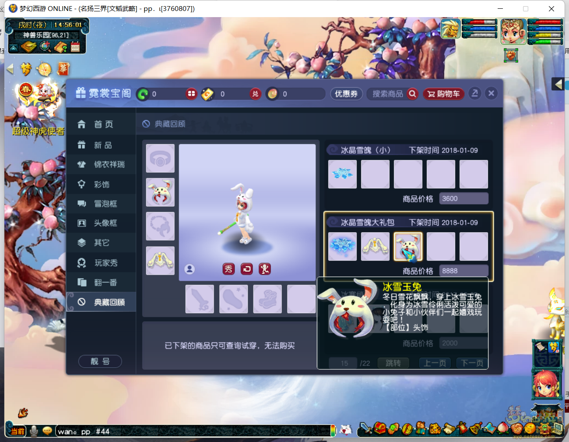Open the golden compass map icon
The image size is (569, 442).
29,46
